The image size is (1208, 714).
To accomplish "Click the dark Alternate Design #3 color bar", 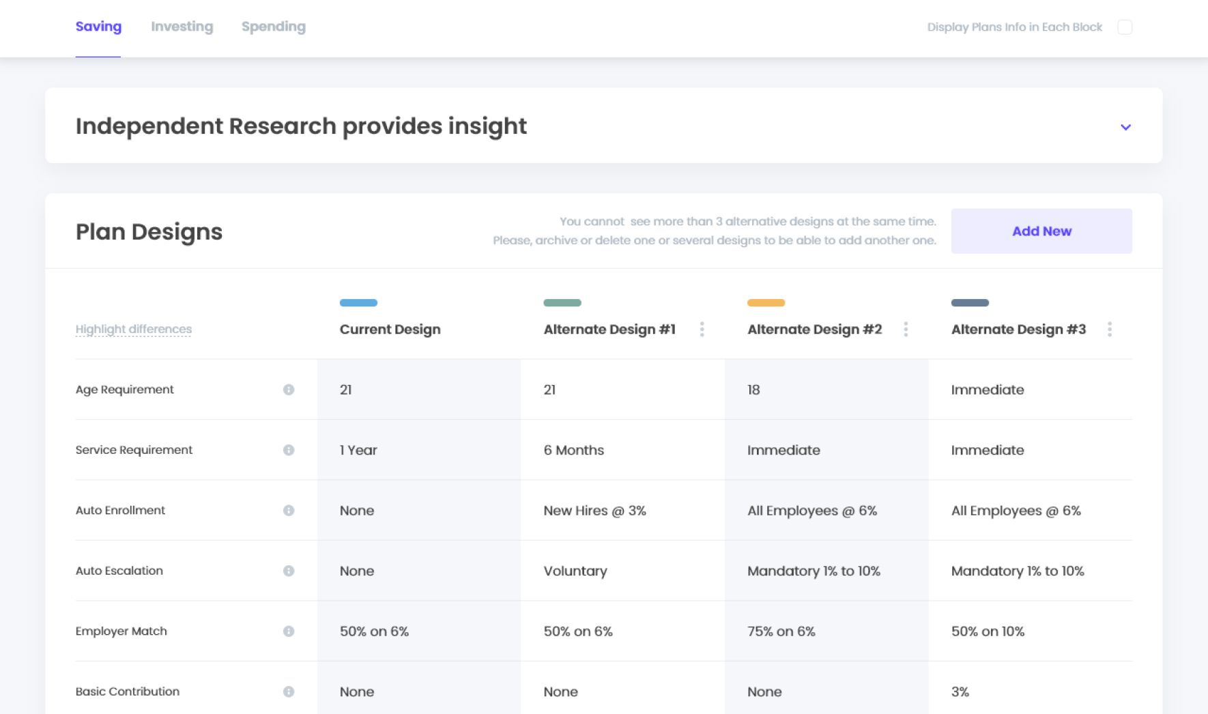I will 970,302.
